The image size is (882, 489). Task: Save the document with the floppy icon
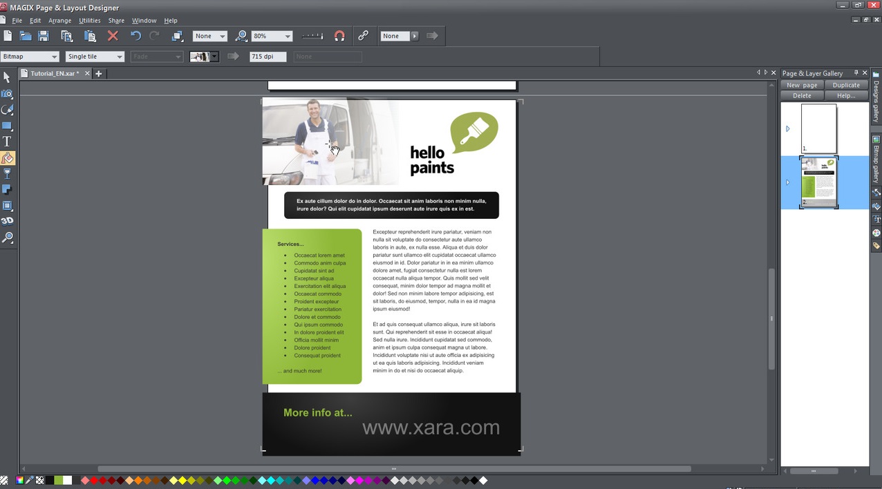44,36
